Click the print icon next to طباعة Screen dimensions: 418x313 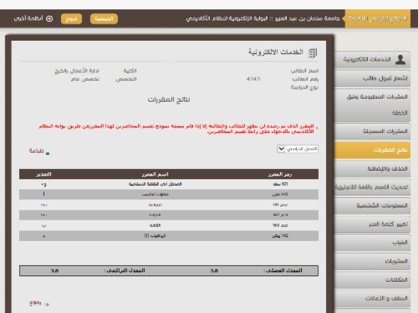(48, 153)
